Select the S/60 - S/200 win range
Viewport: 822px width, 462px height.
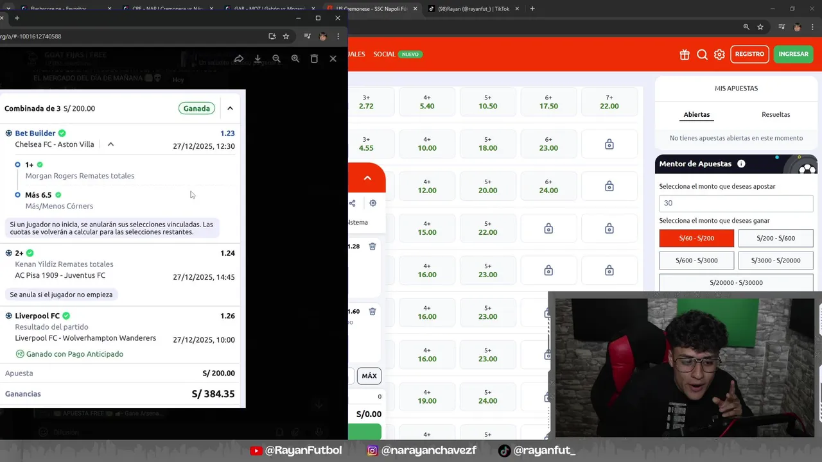[x=697, y=238]
